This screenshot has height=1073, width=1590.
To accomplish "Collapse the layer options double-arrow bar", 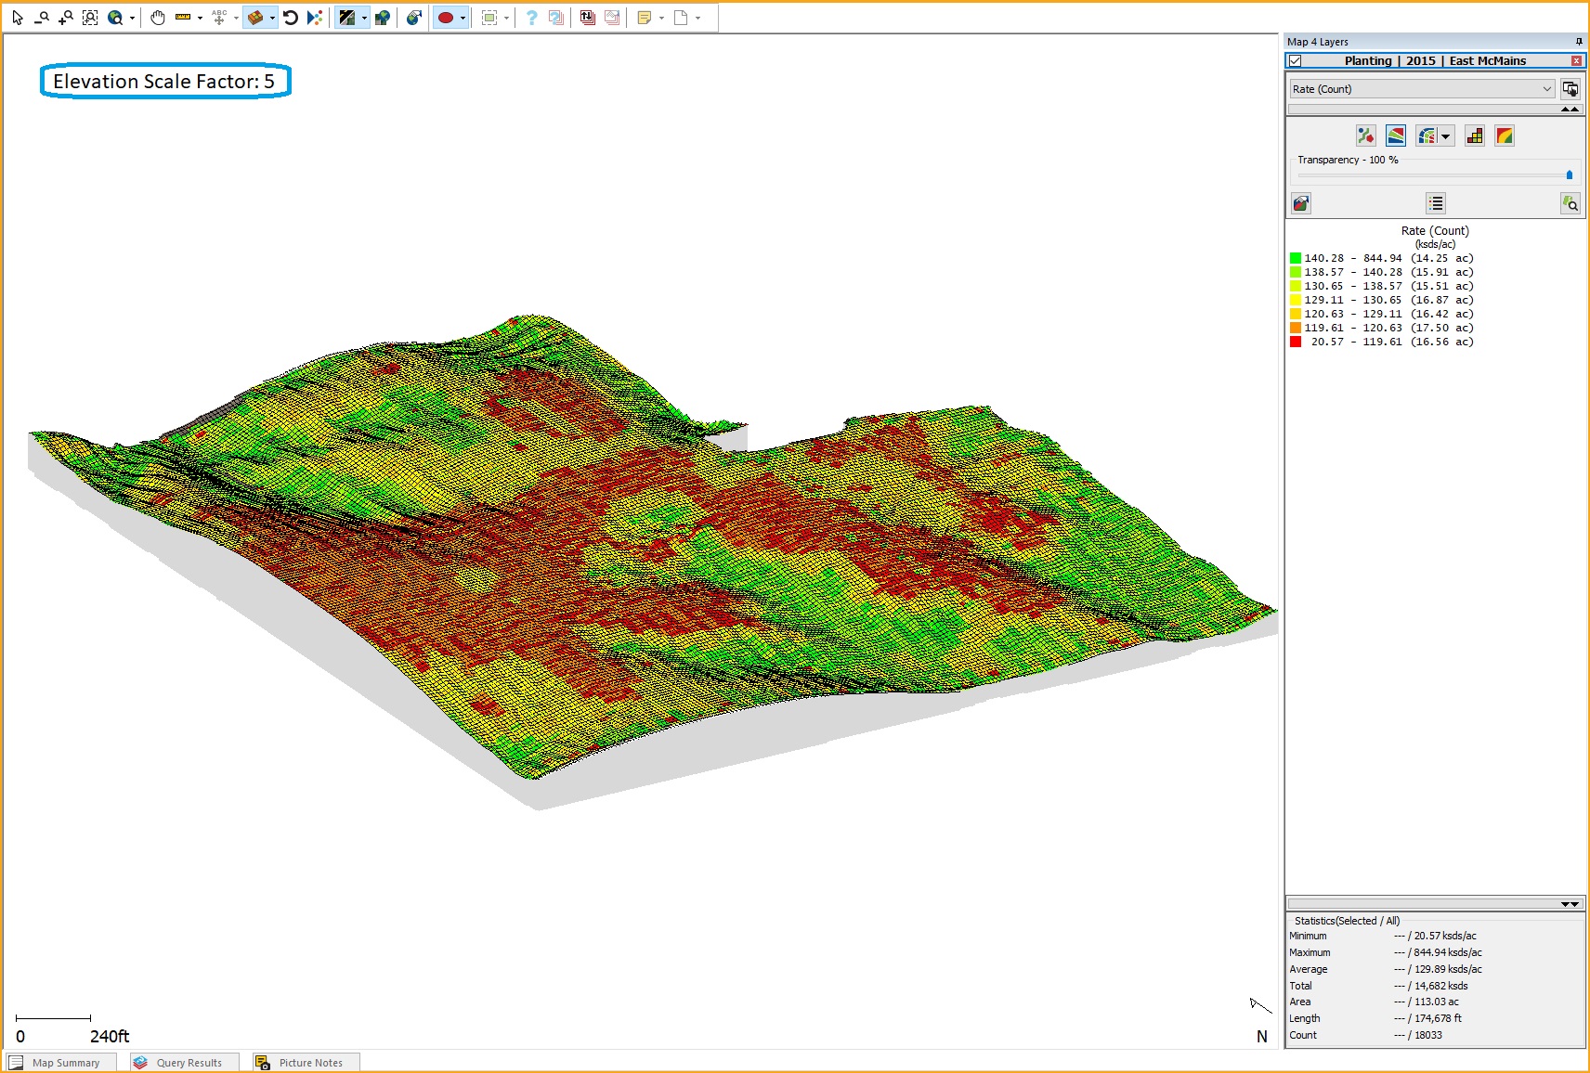I will click(x=1435, y=110).
